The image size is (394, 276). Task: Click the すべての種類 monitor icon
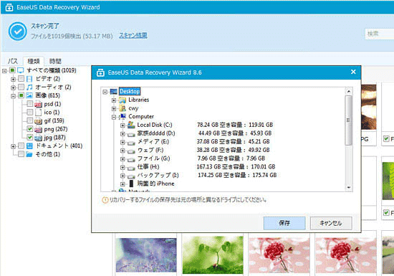point(20,70)
